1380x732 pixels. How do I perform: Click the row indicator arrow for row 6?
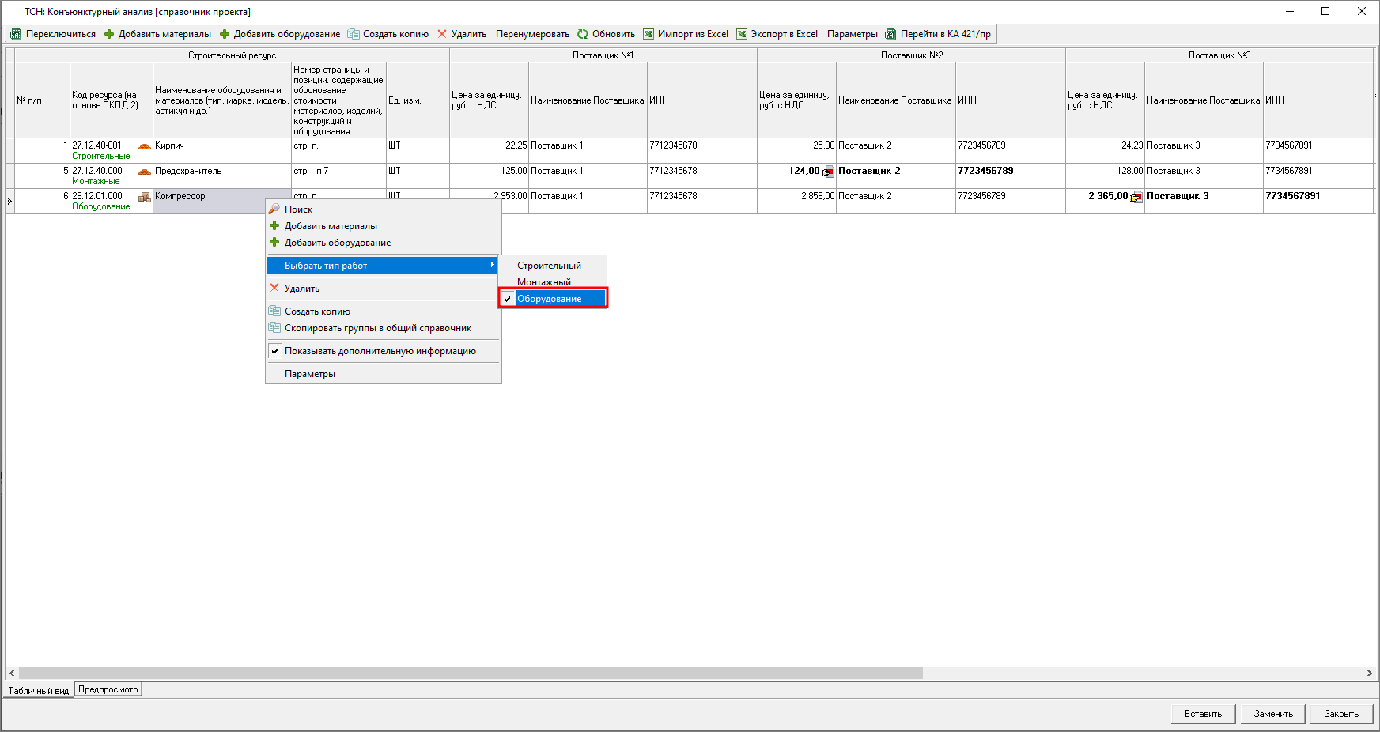pos(9,202)
